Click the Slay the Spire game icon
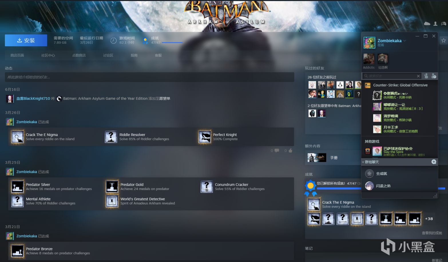 (x=368, y=151)
